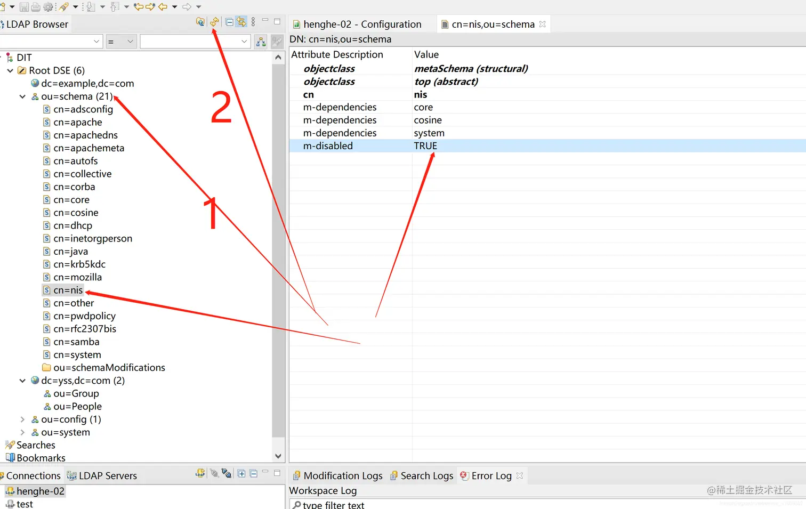Image resolution: width=806 pixels, height=509 pixels.
Task: Open the equals operator dropdown
Action: pyautogui.click(x=121, y=42)
